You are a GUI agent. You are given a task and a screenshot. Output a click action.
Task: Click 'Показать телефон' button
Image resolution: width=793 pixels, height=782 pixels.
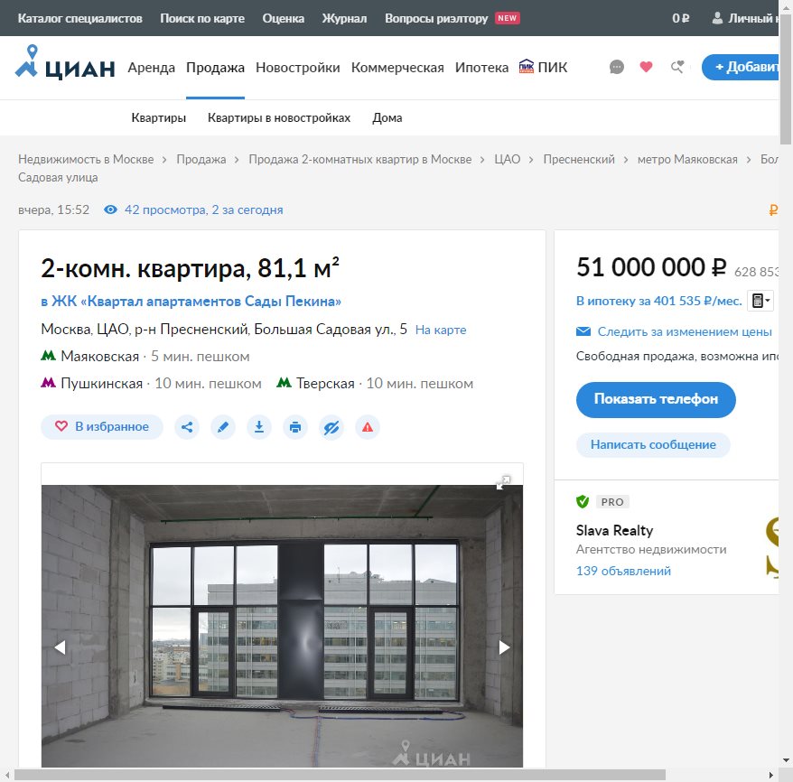pyautogui.click(x=656, y=399)
